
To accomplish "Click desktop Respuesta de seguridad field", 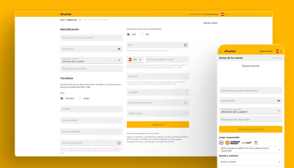I will [91, 69].
